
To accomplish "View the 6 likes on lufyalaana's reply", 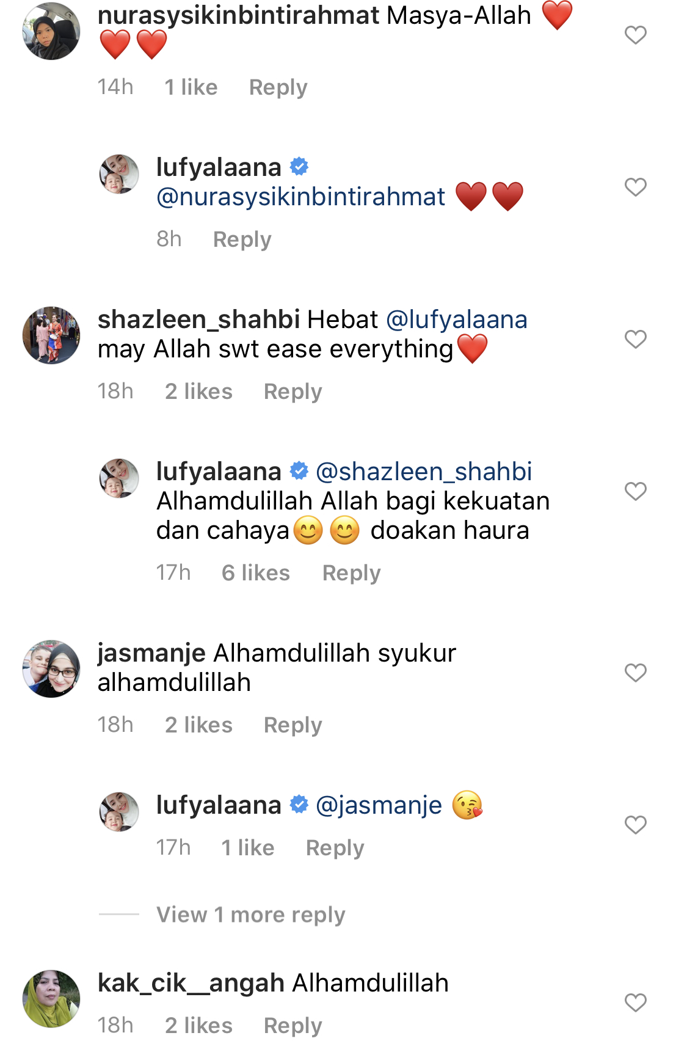I will 256,573.
